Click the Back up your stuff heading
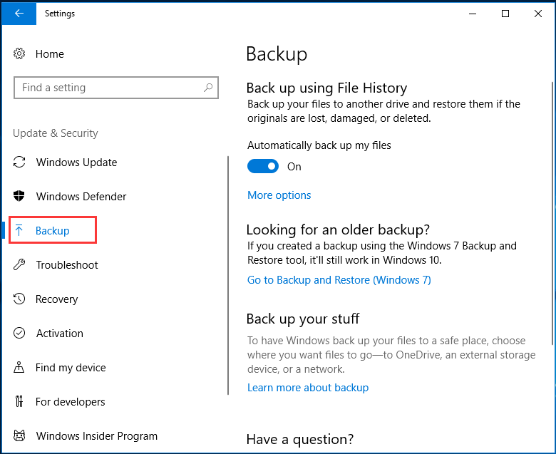556x454 pixels. [x=303, y=319]
